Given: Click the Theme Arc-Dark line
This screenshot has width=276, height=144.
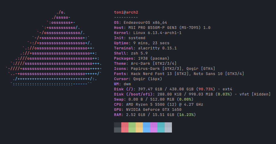Looking at the screenshot, I should click(x=145, y=64).
